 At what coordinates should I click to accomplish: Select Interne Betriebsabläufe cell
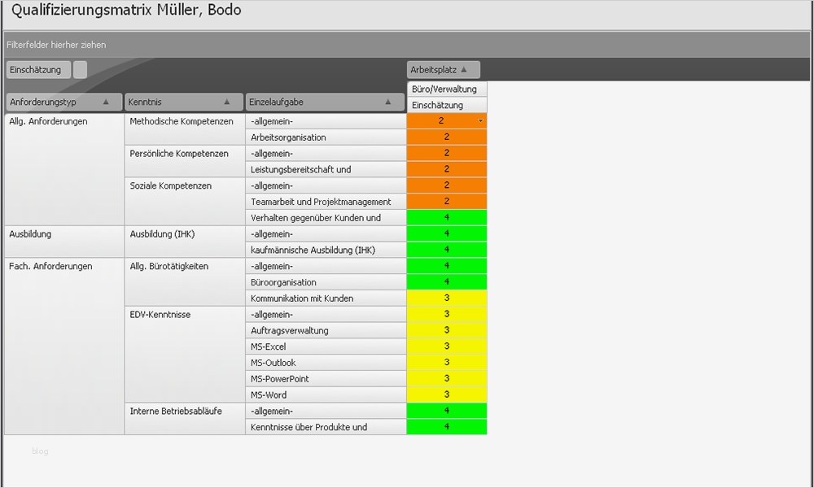point(185,419)
